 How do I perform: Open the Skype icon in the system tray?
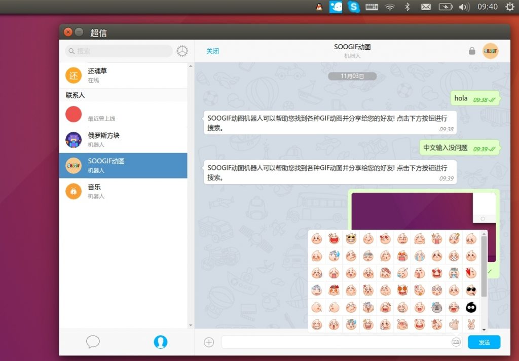[354, 7]
